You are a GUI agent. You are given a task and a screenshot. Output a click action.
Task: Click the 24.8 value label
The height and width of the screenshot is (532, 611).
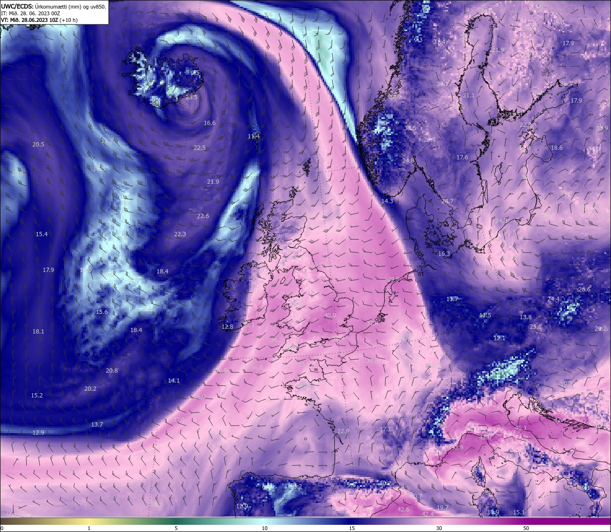(408, 161)
